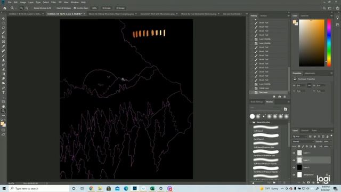Hide the topmost layer using eye icon
341x192 pixels.
[294, 153]
